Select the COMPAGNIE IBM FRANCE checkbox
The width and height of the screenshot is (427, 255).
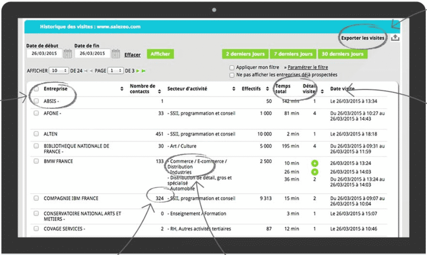coord(36,198)
